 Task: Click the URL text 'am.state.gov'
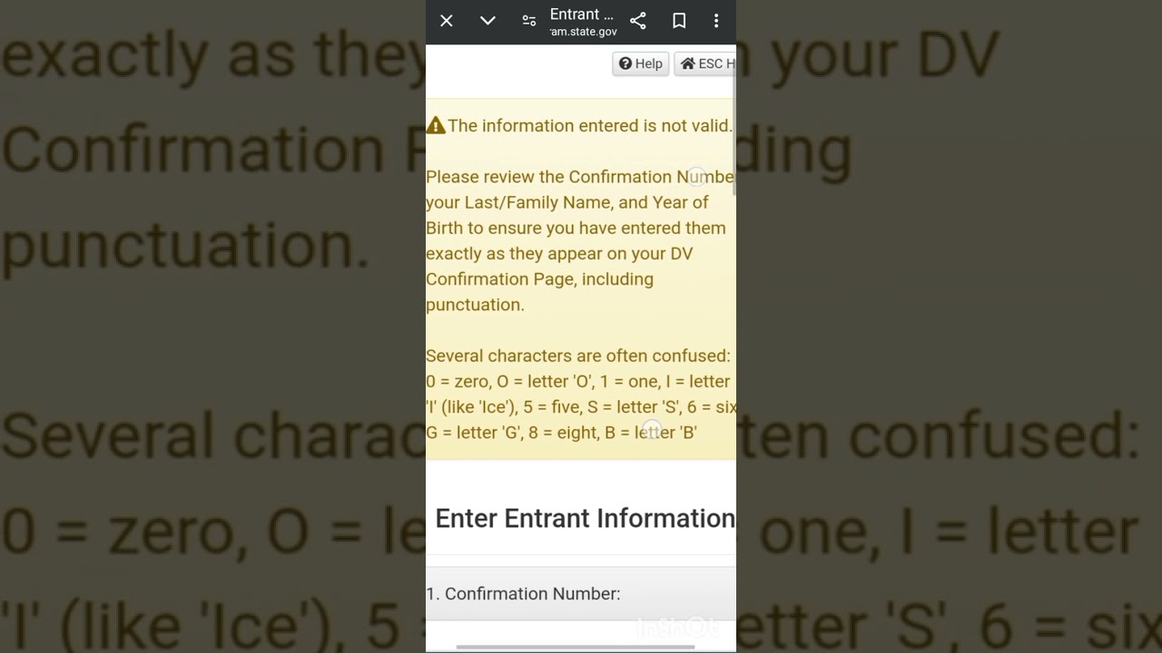[583, 32]
